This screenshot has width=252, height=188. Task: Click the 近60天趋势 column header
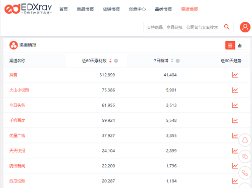(231, 61)
